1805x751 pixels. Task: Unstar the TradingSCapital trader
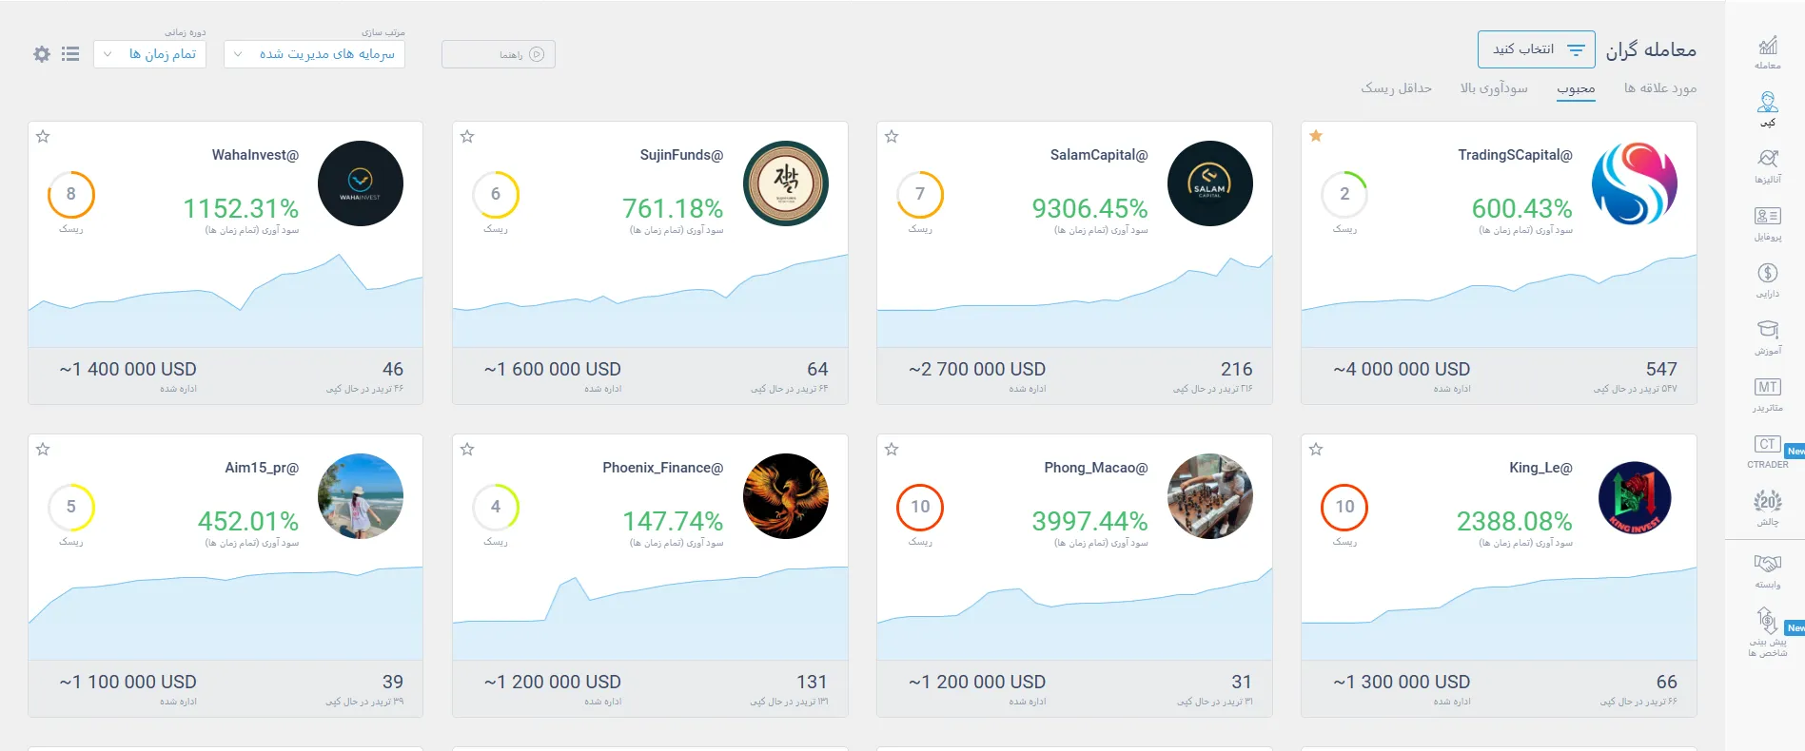click(x=1315, y=136)
